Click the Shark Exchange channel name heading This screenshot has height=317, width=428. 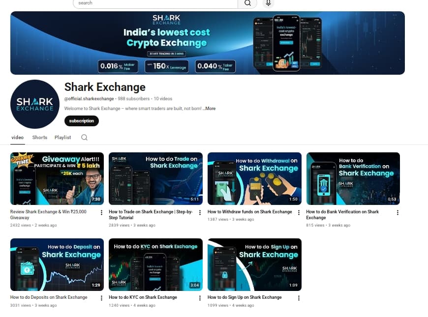click(105, 87)
